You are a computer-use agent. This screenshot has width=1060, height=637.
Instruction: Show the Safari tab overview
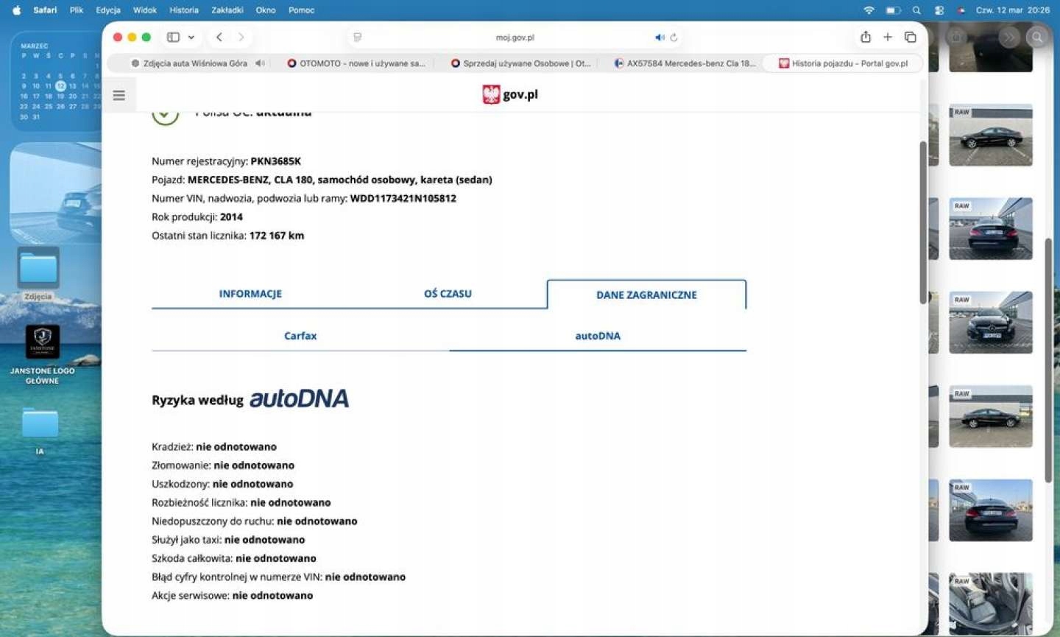point(911,37)
